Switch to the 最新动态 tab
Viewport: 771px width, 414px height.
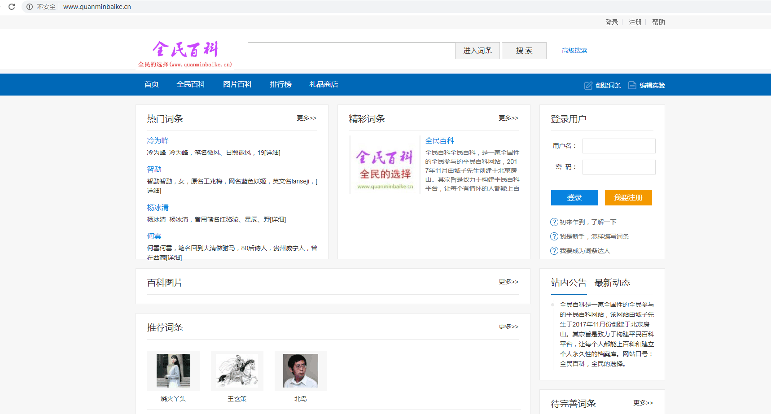click(612, 283)
